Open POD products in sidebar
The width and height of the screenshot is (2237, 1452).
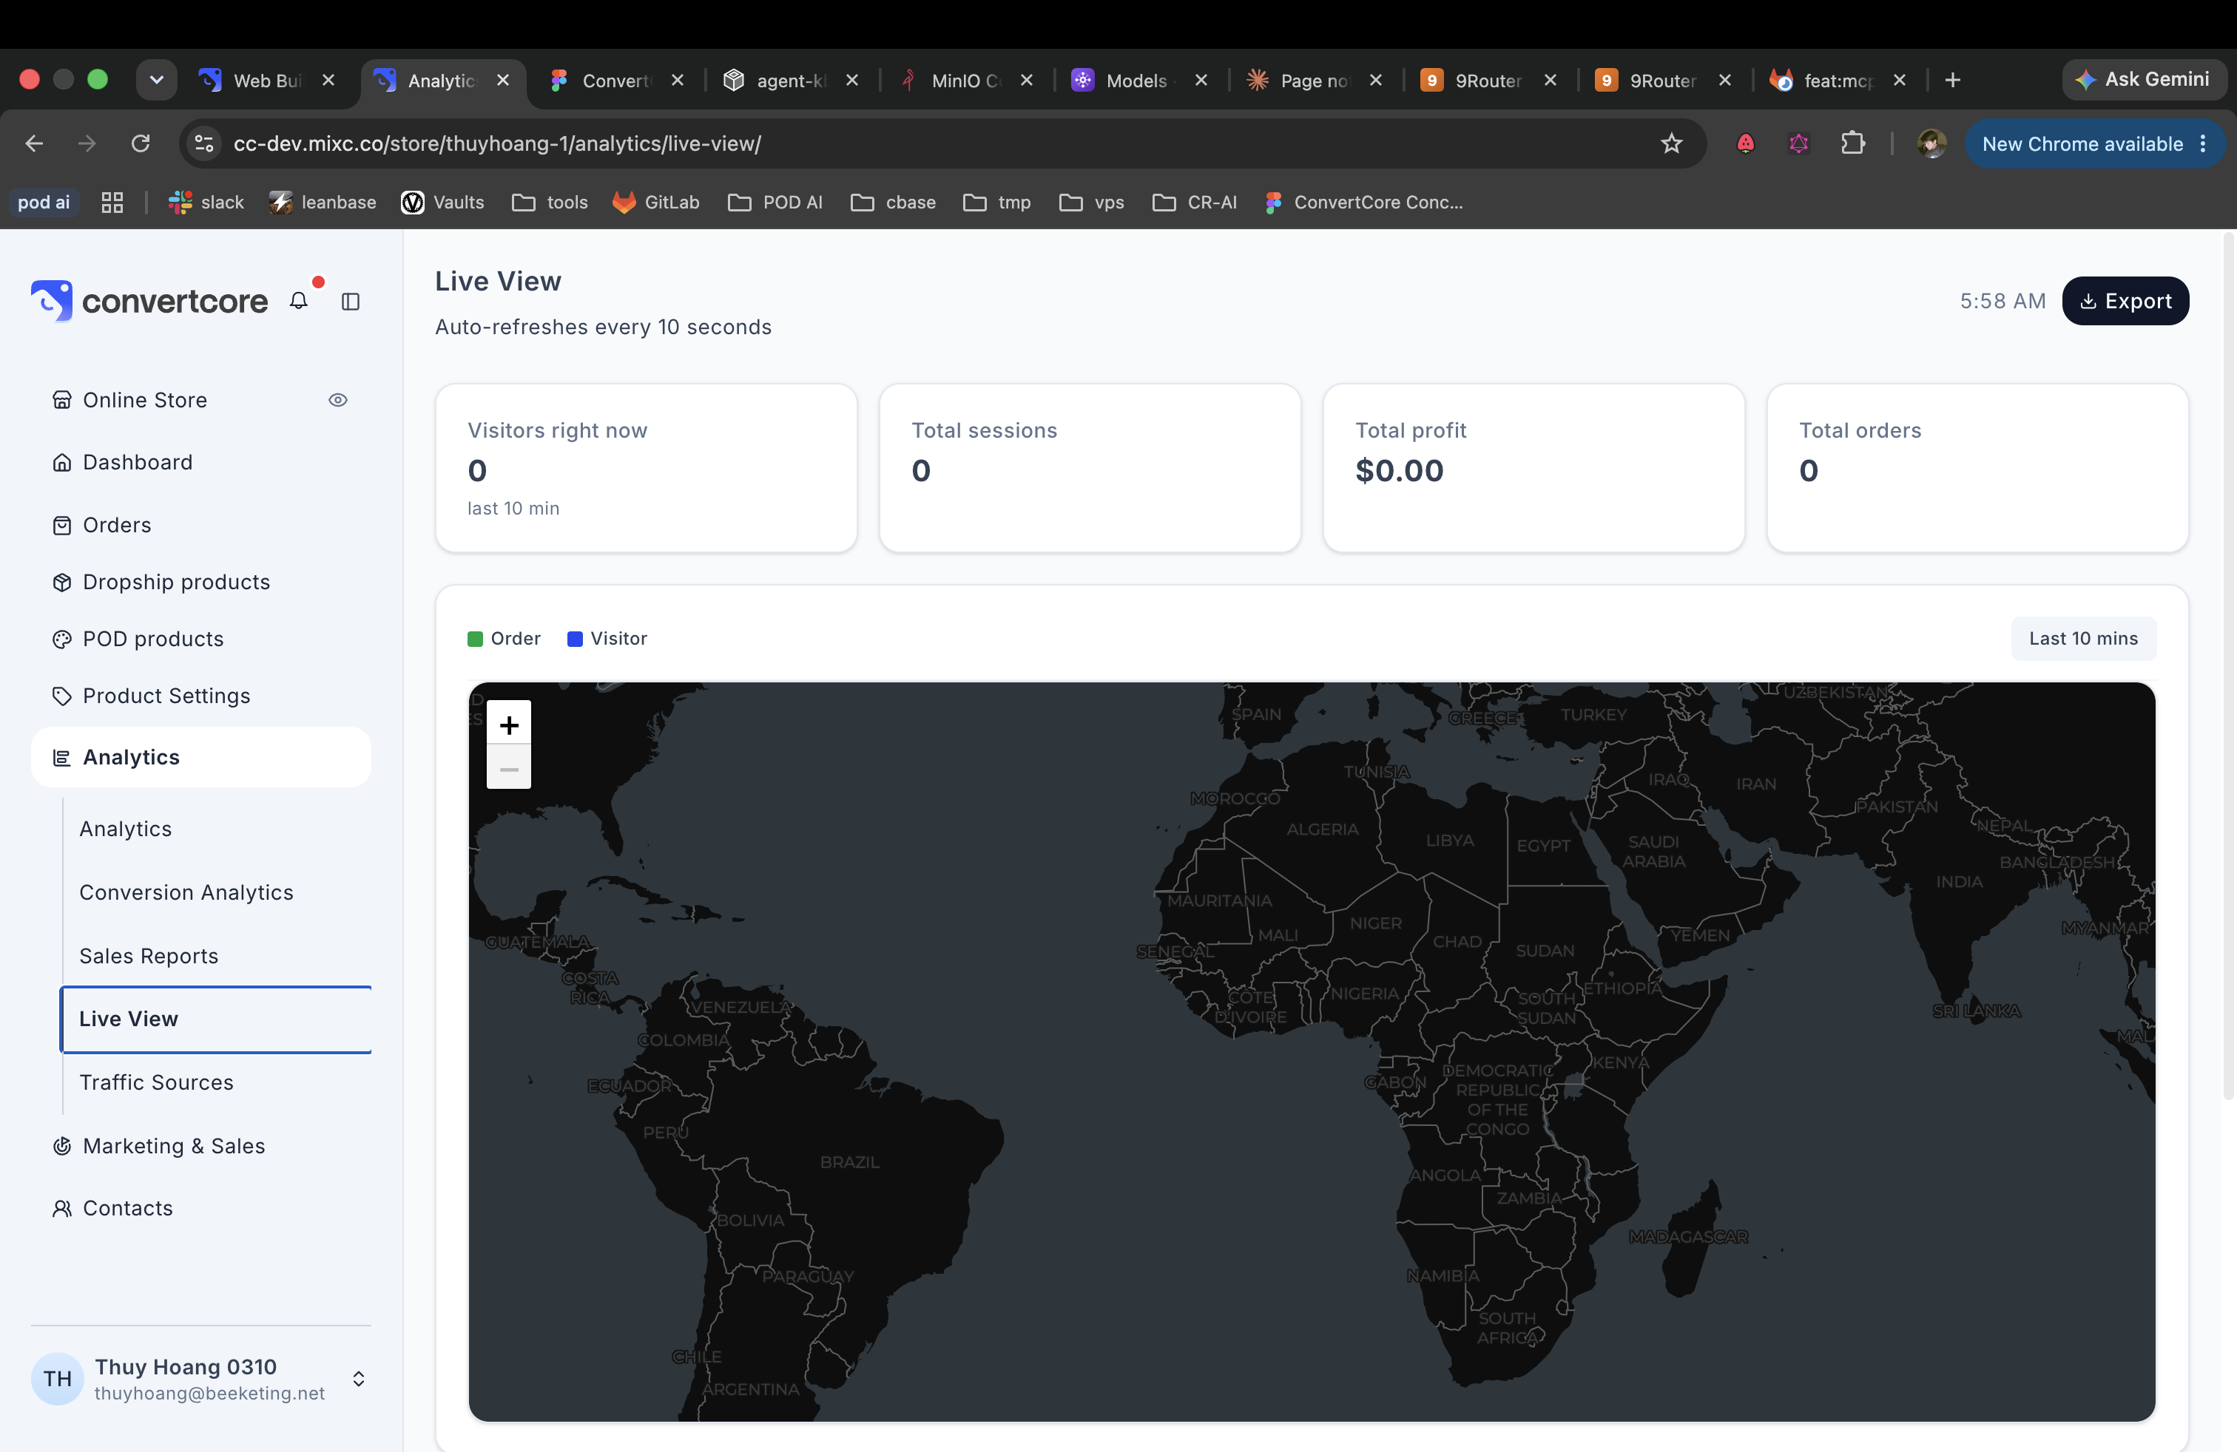(201, 639)
